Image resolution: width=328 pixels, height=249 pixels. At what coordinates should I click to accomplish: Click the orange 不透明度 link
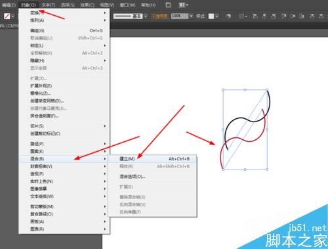(x=159, y=16)
